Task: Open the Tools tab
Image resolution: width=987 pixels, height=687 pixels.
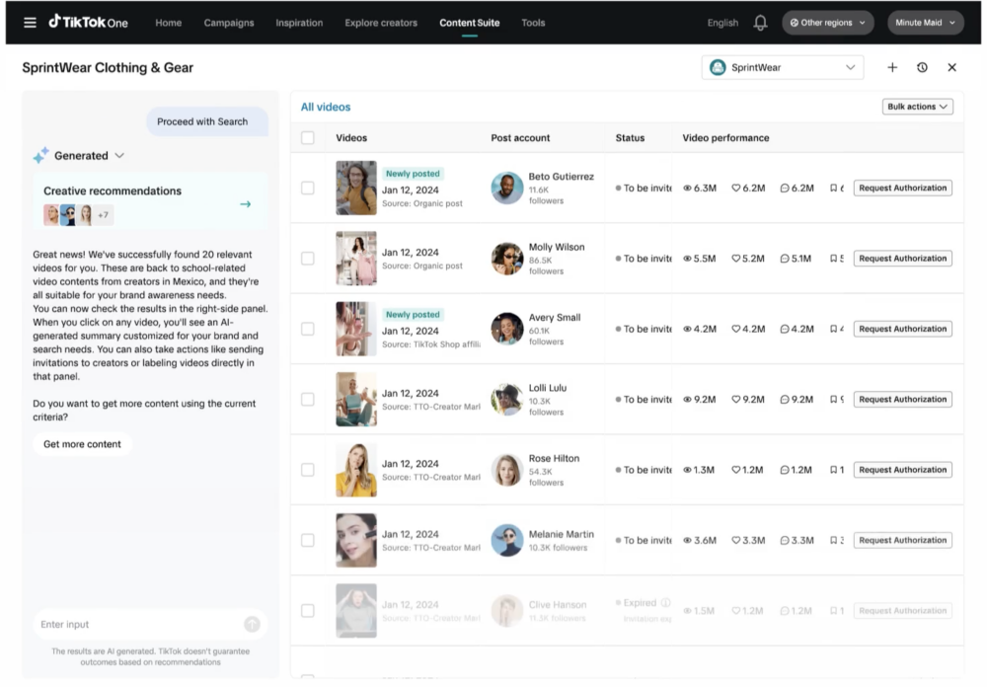Action: point(533,23)
